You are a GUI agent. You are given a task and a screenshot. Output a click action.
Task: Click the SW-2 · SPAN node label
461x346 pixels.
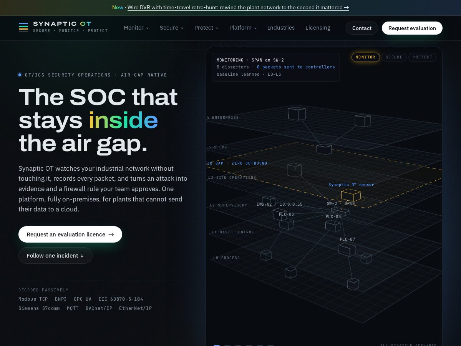click(341, 204)
